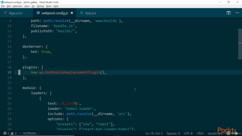Open the Go menu
Image resolution: width=242 pixels, height=136 pixels.
[x=33, y=6]
